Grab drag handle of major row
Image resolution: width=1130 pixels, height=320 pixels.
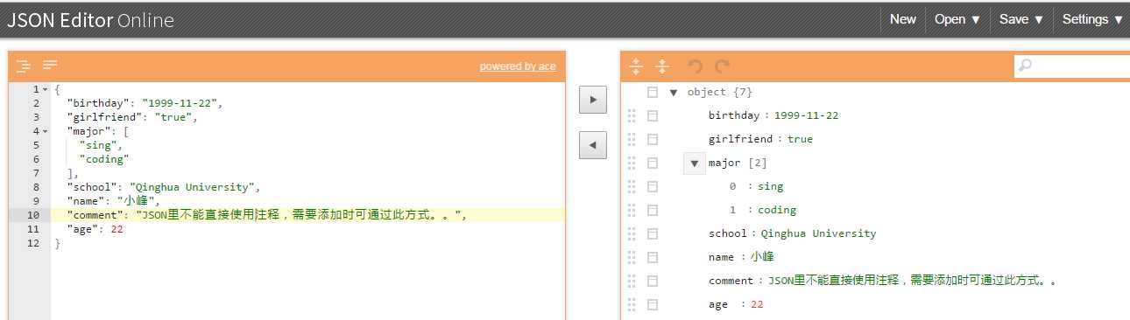pos(632,163)
